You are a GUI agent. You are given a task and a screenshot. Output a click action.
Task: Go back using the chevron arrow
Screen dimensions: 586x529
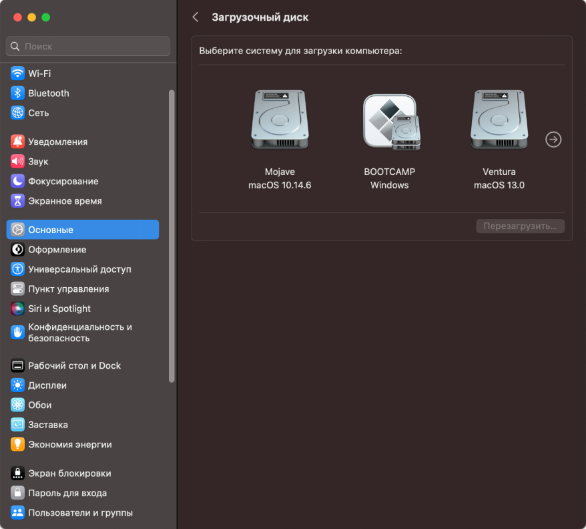[196, 17]
